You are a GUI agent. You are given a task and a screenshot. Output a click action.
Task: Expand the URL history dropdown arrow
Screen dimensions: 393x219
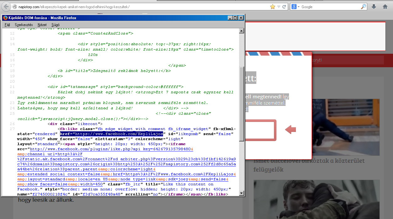tap(279, 7)
